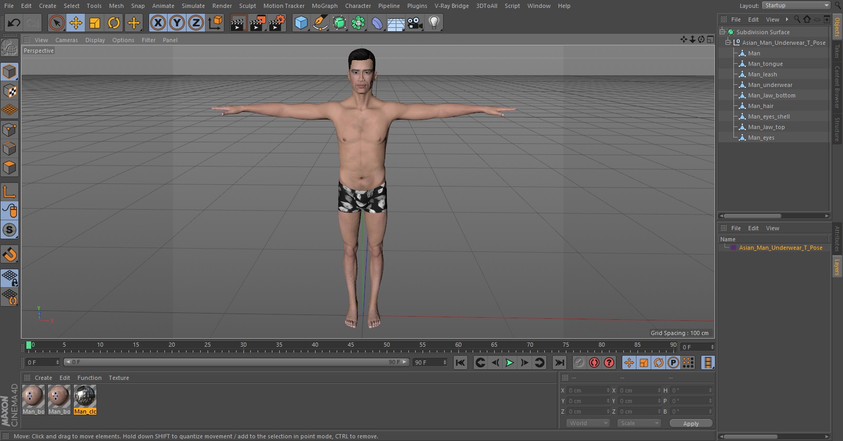Toggle Enable Snap magnet icon

[x=9, y=254]
